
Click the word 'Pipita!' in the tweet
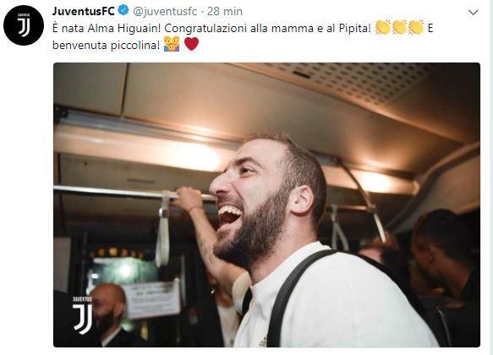pos(355,29)
